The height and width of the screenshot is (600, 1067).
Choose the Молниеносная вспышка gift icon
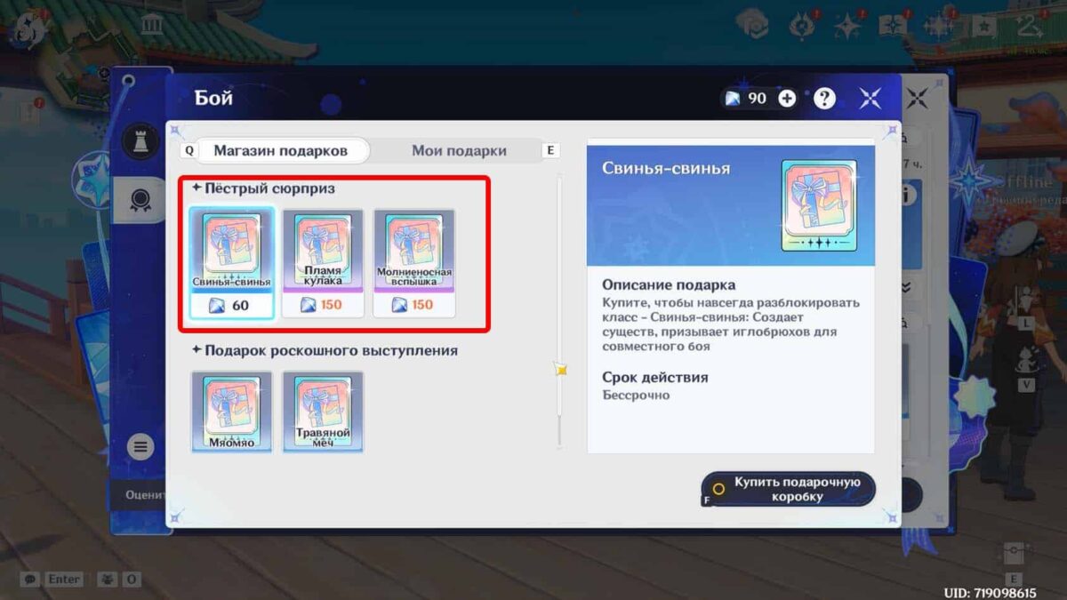(414, 249)
